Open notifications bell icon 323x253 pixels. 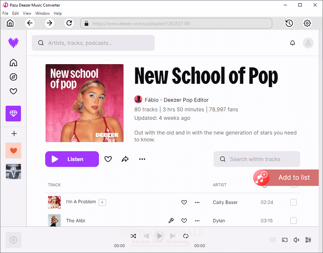(x=292, y=43)
